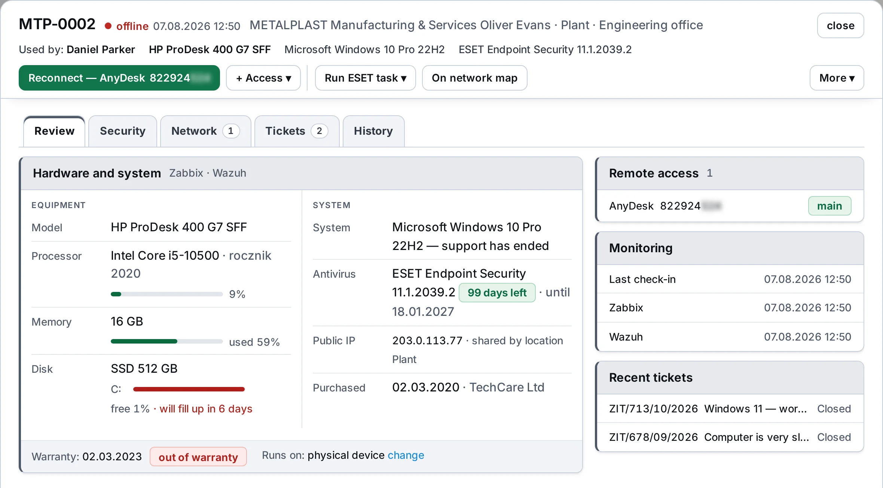Open ticket ZIT/678/09/2026 Computer is very slow

coord(730,437)
